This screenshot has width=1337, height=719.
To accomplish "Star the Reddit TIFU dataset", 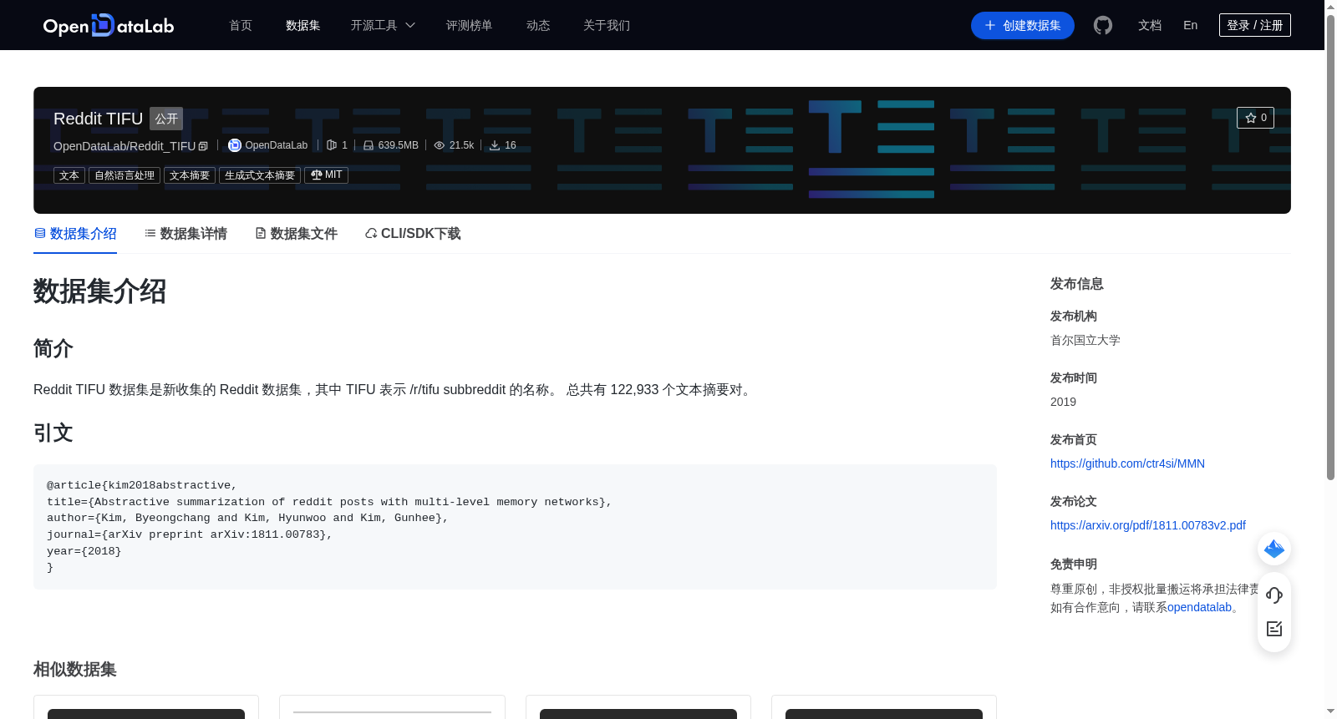I will (x=1255, y=118).
